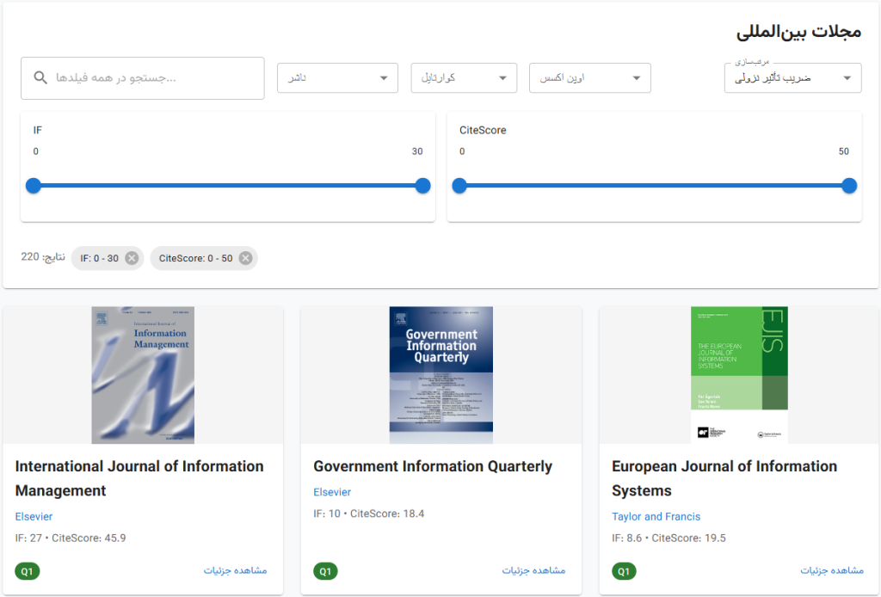This screenshot has width=881, height=597.
Task: Open the ناشر publisher dropdown
Action: 337,78
